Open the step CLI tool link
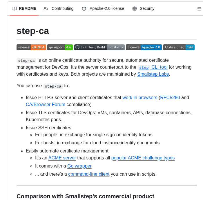Screen dimensions: 203x200 click(153, 67)
